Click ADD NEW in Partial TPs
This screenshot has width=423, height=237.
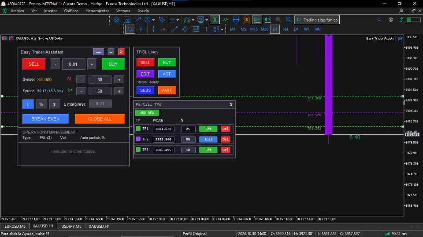147,113
